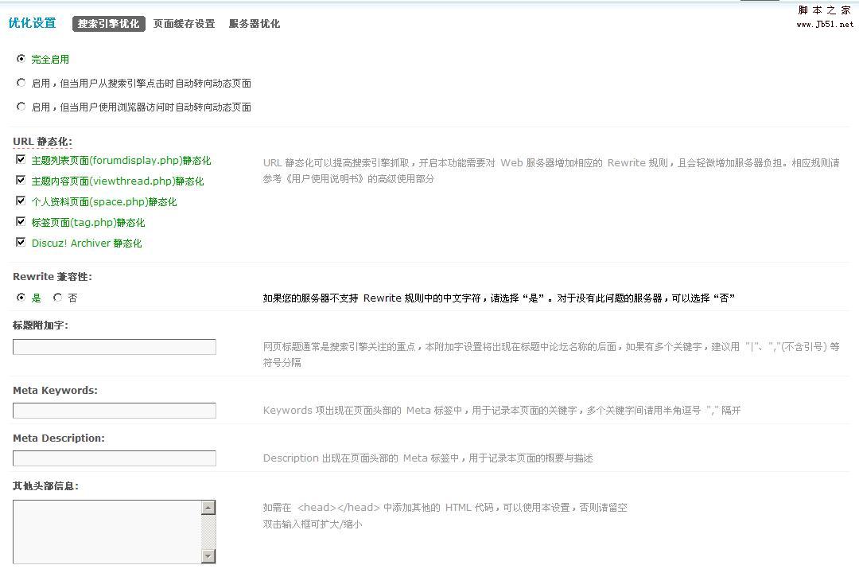Image resolution: width=859 pixels, height=569 pixels.
Task: Uncheck 主题内容页面(viewthread.php)静态化
Action: [x=21, y=181]
